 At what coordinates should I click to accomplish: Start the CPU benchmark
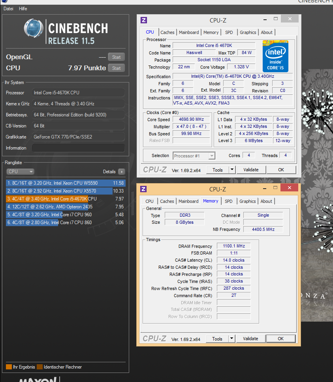pyautogui.click(x=116, y=68)
